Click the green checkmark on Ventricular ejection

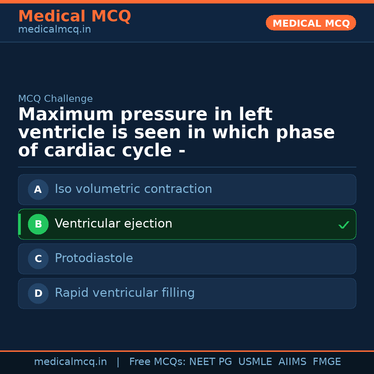344,225
